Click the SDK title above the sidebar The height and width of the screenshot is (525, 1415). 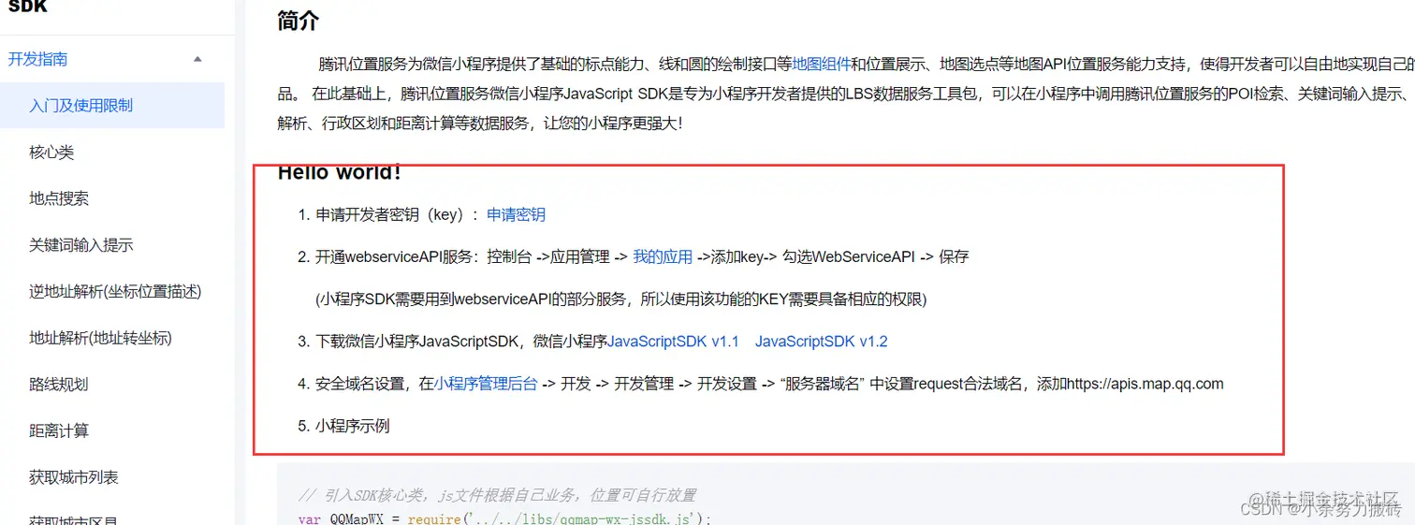coord(27,7)
